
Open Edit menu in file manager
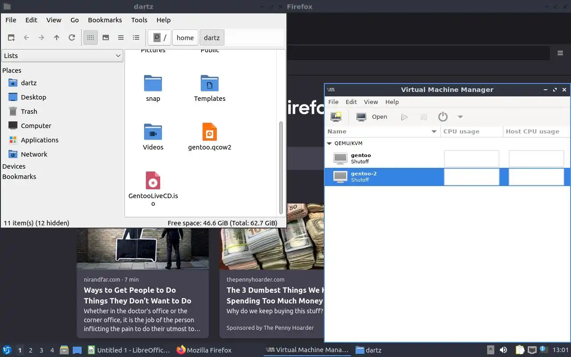pos(31,20)
